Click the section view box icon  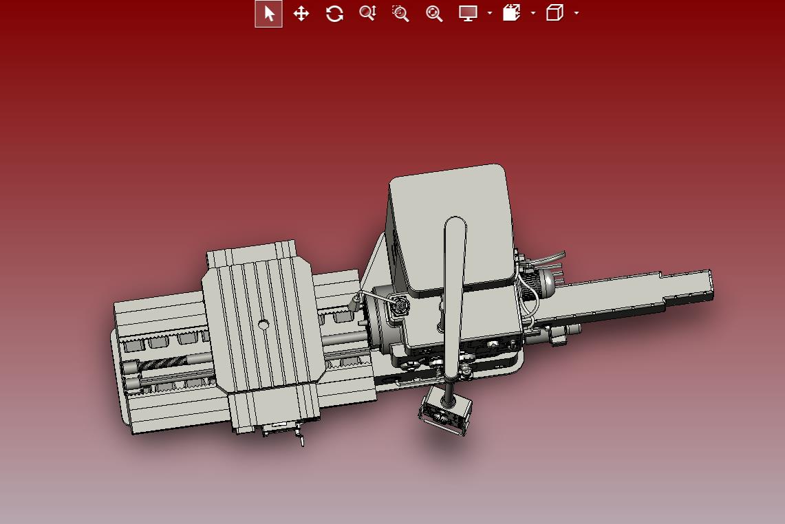[x=512, y=13]
